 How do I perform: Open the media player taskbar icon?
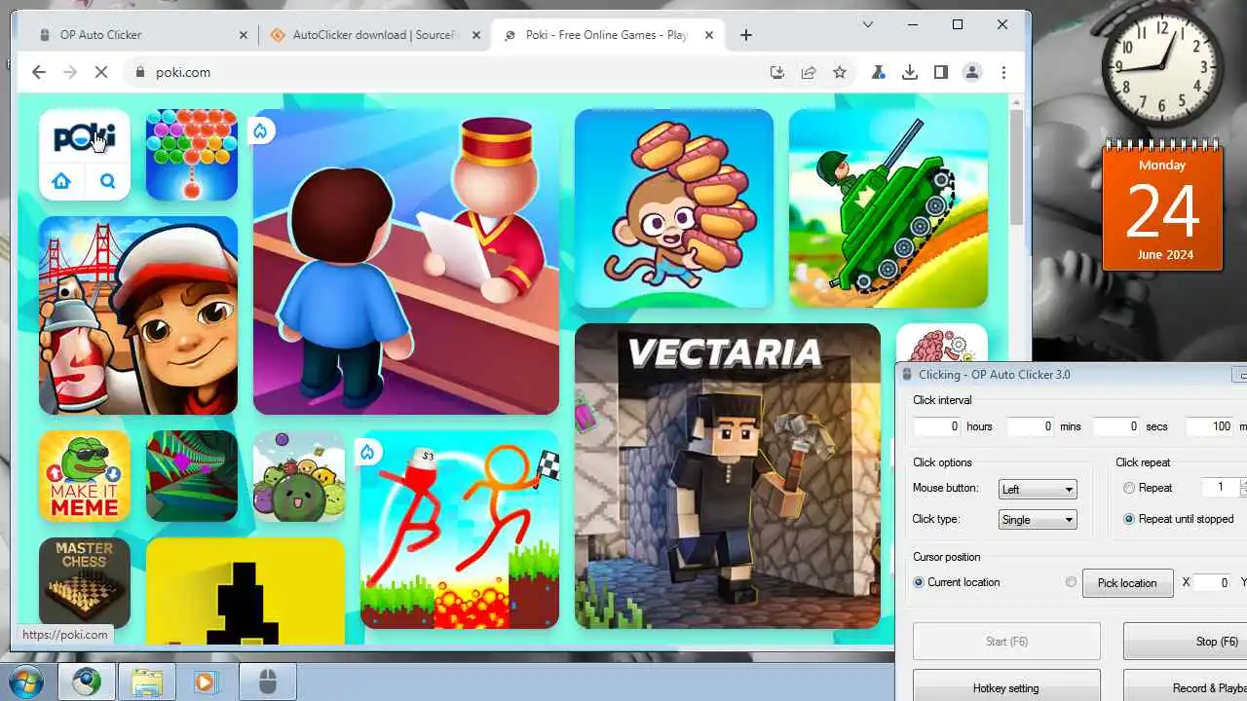click(206, 682)
